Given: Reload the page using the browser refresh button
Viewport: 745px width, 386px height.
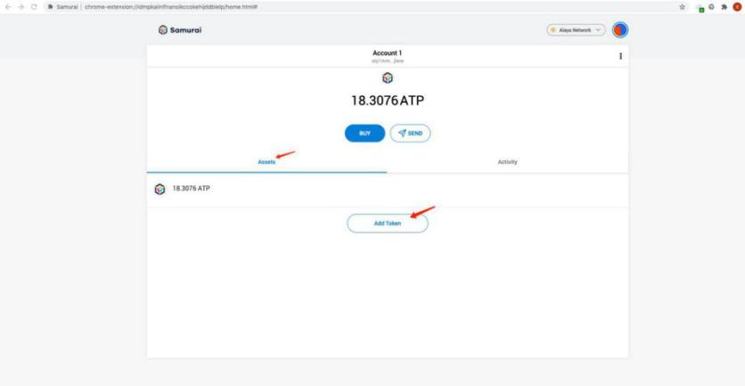Looking at the screenshot, I should point(35,6).
